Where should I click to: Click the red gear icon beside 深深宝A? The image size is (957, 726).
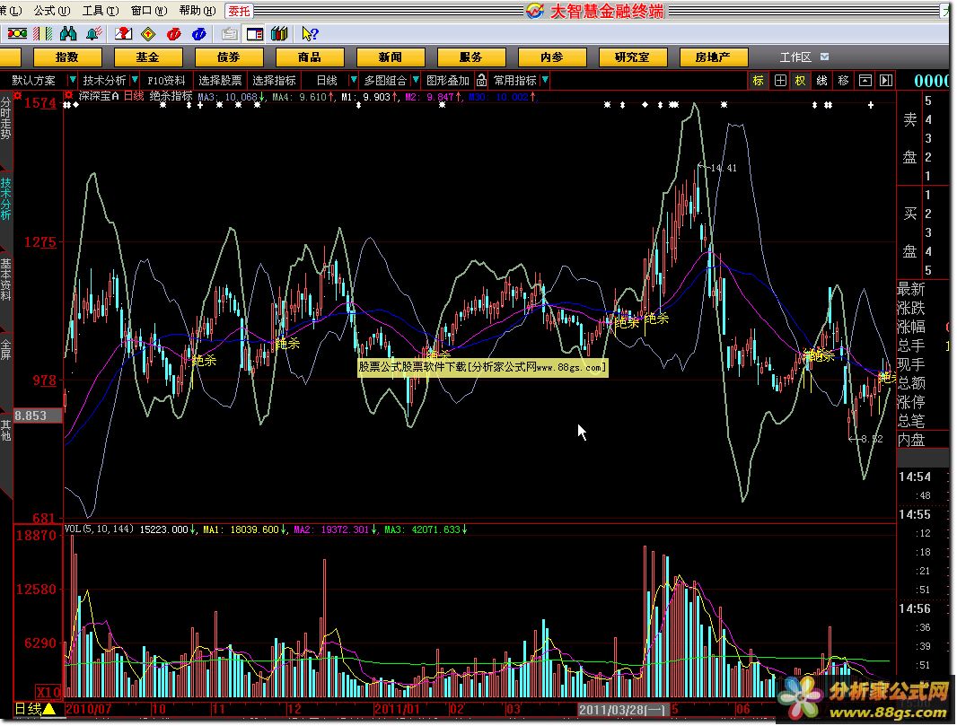(69, 96)
